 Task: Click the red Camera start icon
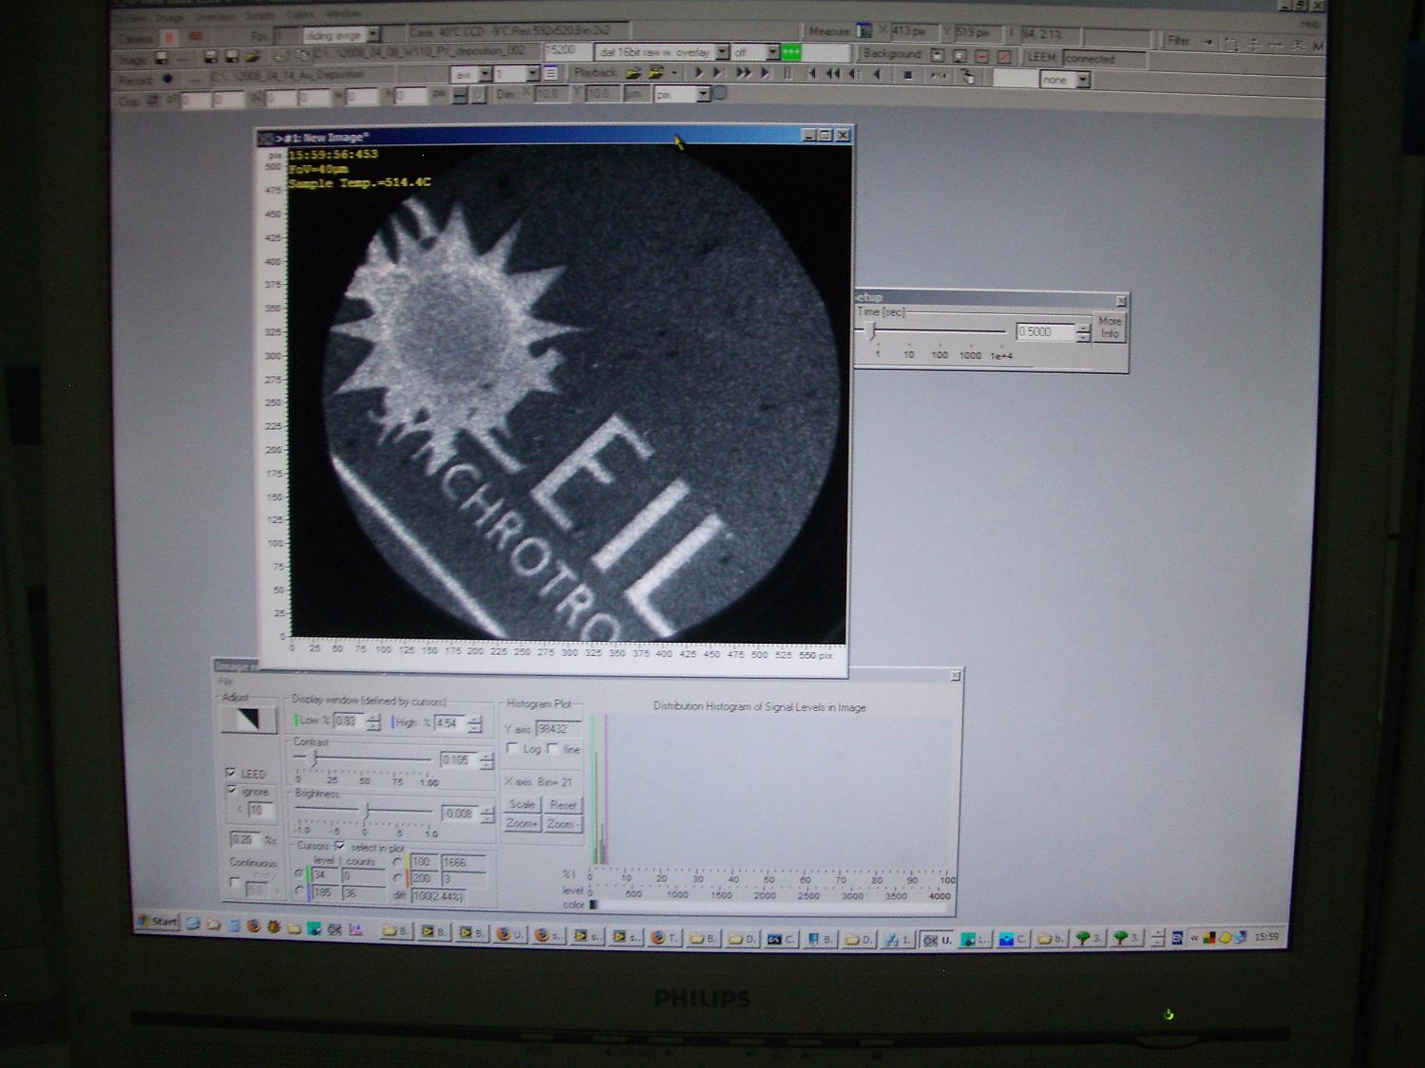coord(169,37)
